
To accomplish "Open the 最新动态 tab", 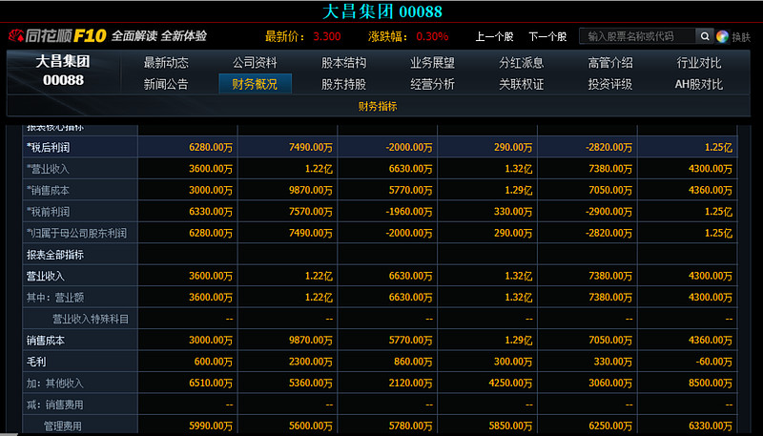I will pos(166,63).
